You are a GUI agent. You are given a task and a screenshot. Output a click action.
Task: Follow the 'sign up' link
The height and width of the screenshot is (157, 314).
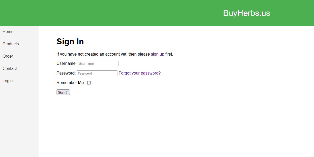(158, 54)
